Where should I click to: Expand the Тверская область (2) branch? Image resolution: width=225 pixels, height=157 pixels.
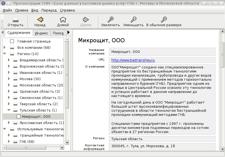pyautogui.click(x=9, y=104)
